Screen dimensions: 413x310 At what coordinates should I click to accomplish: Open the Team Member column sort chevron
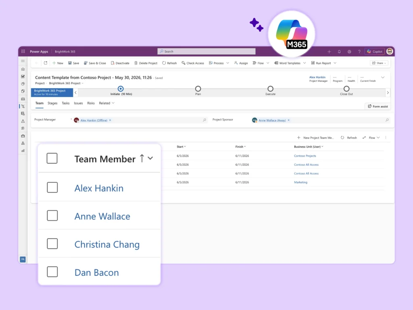click(x=150, y=158)
